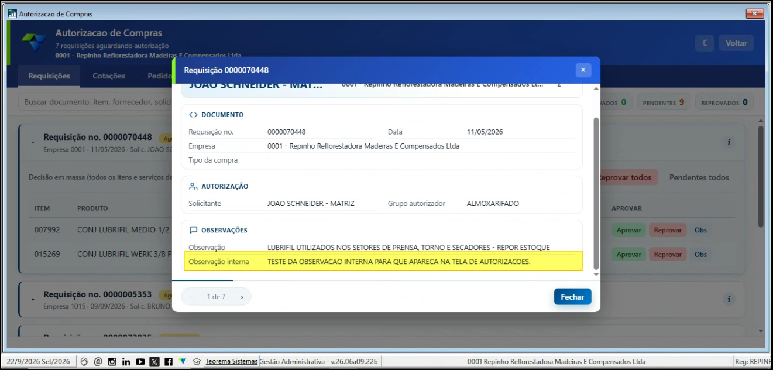Switch to the Cotações tab

pos(109,76)
